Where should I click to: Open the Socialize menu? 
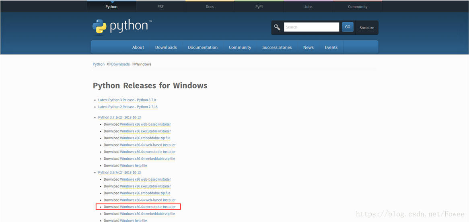[367, 28]
